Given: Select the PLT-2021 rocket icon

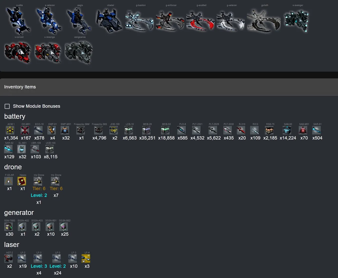Looking at the screenshot, I should coord(196,130).
